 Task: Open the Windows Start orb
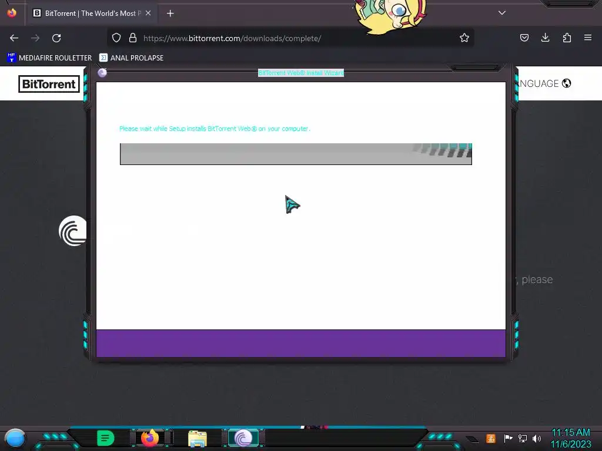[x=15, y=438]
